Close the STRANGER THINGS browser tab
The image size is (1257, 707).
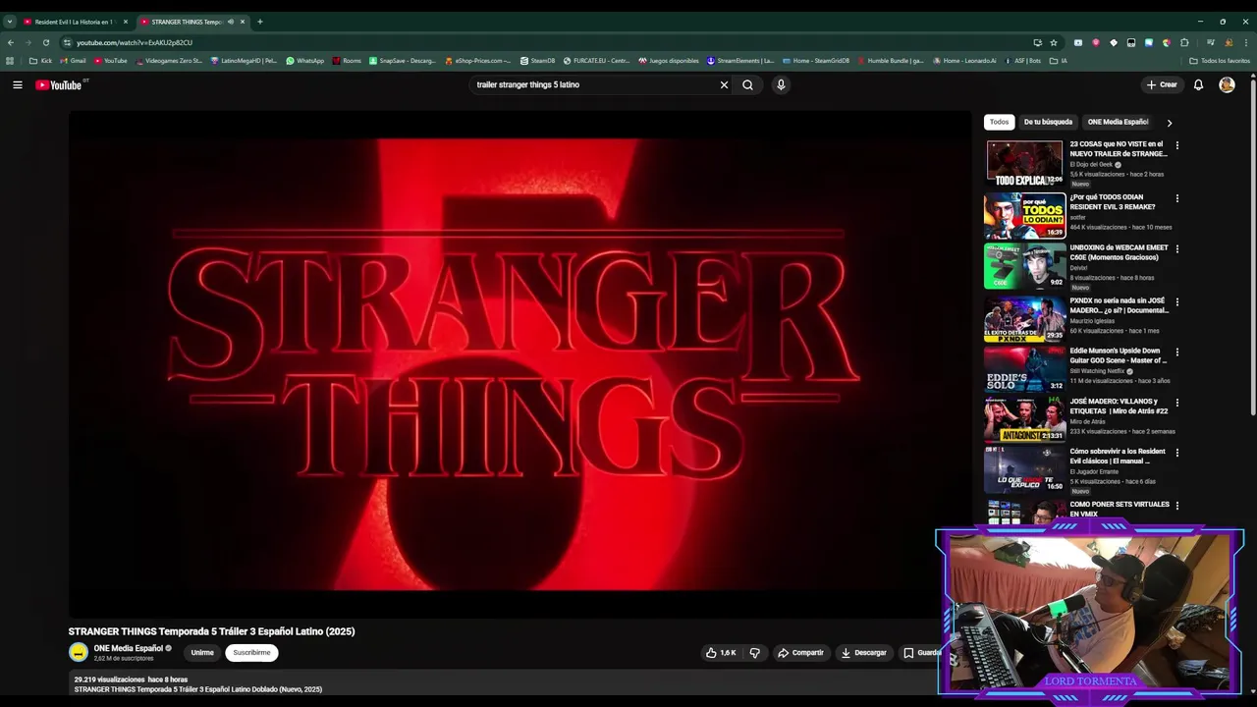243,22
